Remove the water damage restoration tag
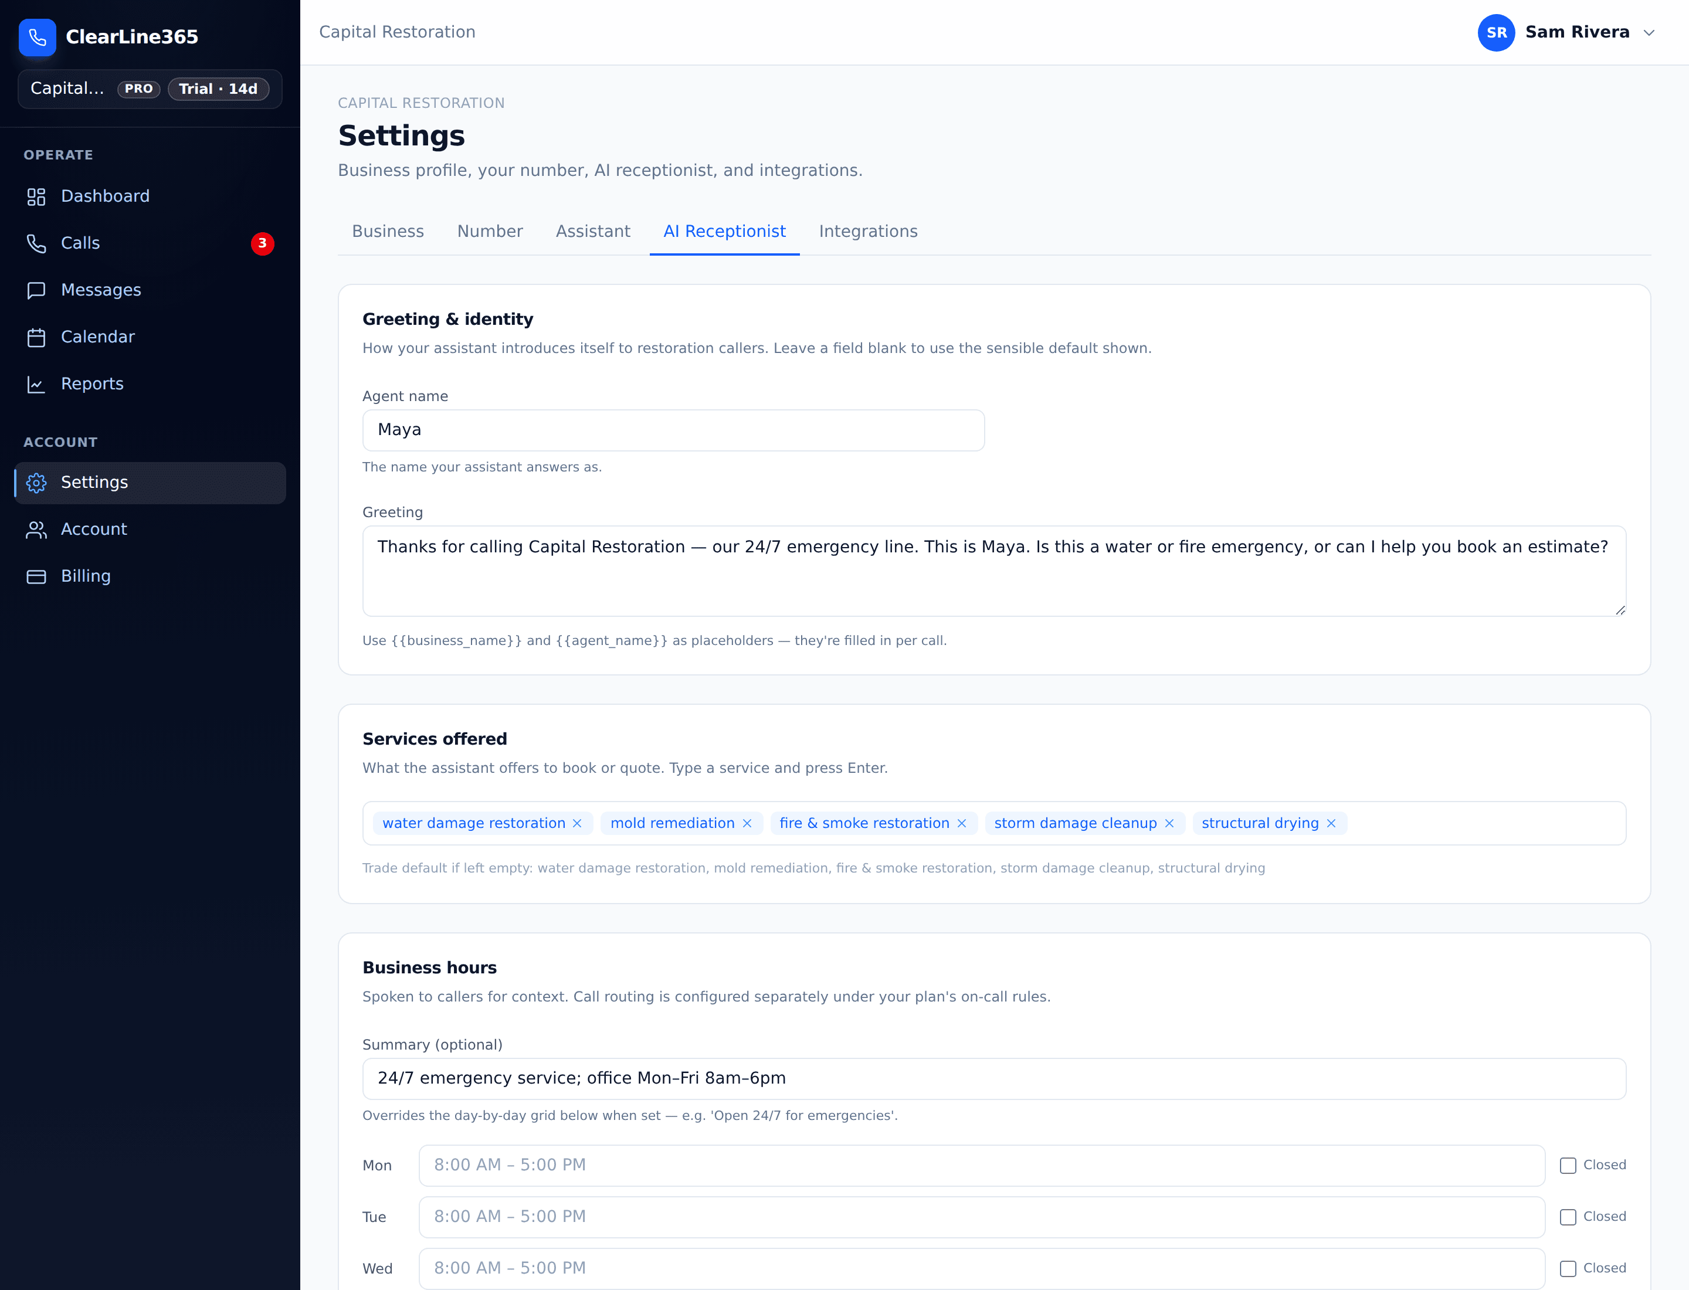The height and width of the screenshot is (1290, 1689). click(578, 823)
